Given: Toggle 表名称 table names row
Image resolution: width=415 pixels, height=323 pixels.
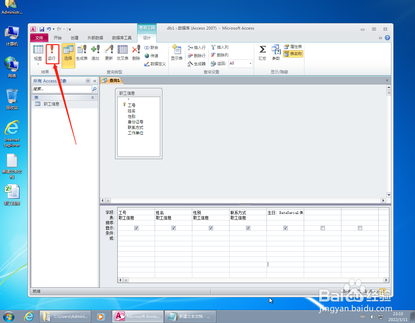Looking at the screenshot, I should click(x=293, y=54).
